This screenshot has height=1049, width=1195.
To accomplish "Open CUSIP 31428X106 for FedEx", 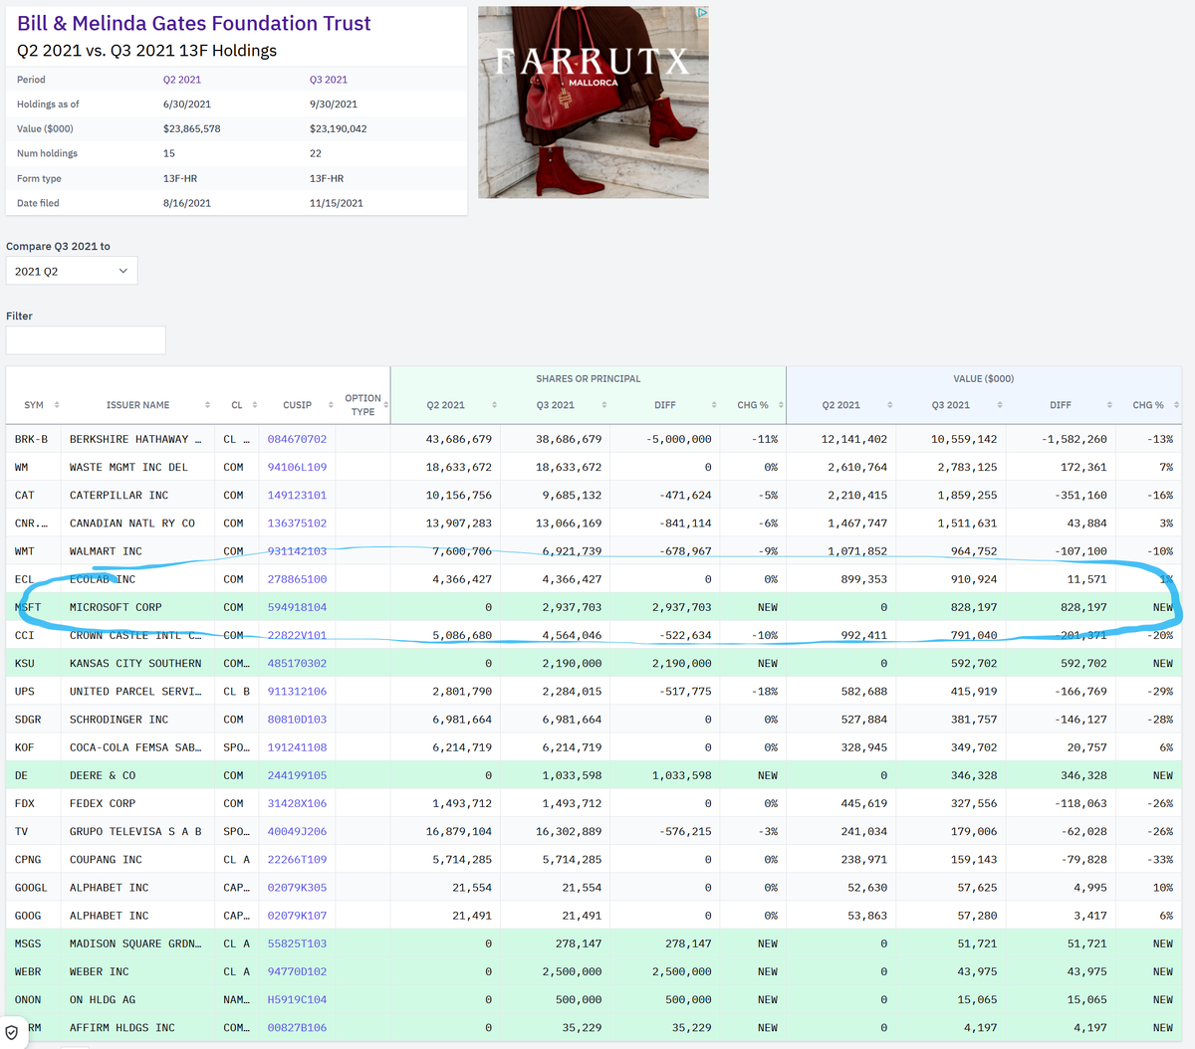I will tap(297, 803).
